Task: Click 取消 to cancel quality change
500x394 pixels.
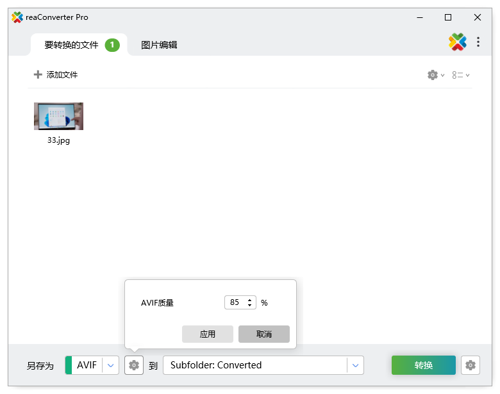Action: [264, 334]
